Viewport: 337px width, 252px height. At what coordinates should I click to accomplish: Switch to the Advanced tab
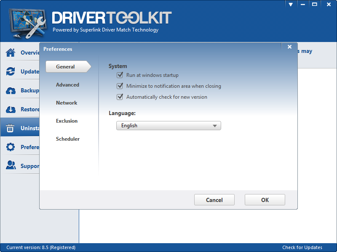pos(67,85)
